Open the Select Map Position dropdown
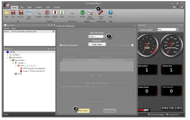Viewport: 190px width, 120px height. click(x=105, y=36)
